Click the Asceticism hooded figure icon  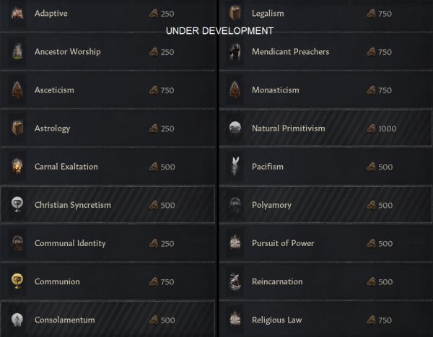point(17,89)
